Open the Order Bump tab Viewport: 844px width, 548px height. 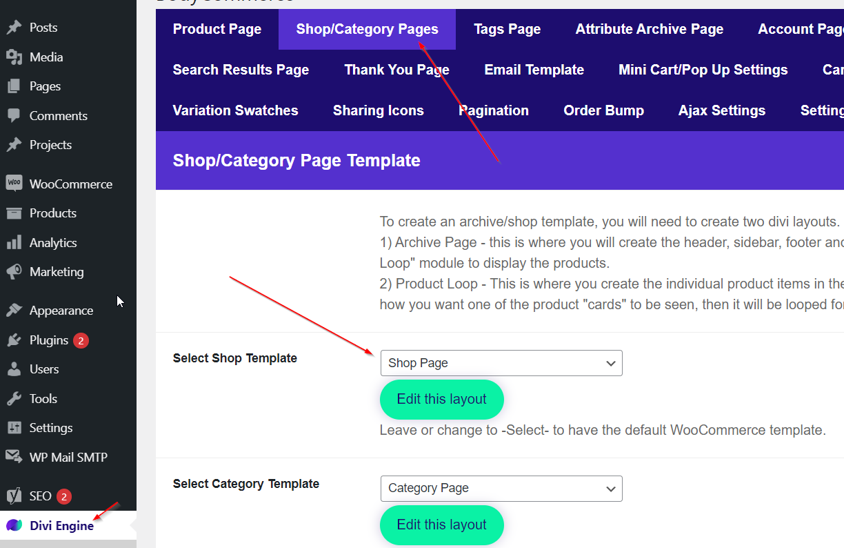pos(603,110)
